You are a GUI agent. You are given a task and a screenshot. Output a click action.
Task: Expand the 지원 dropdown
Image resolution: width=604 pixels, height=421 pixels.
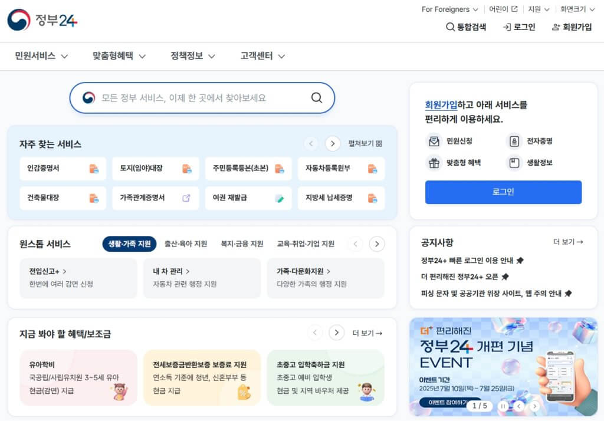pyautogui.click(x=539, y=9)
